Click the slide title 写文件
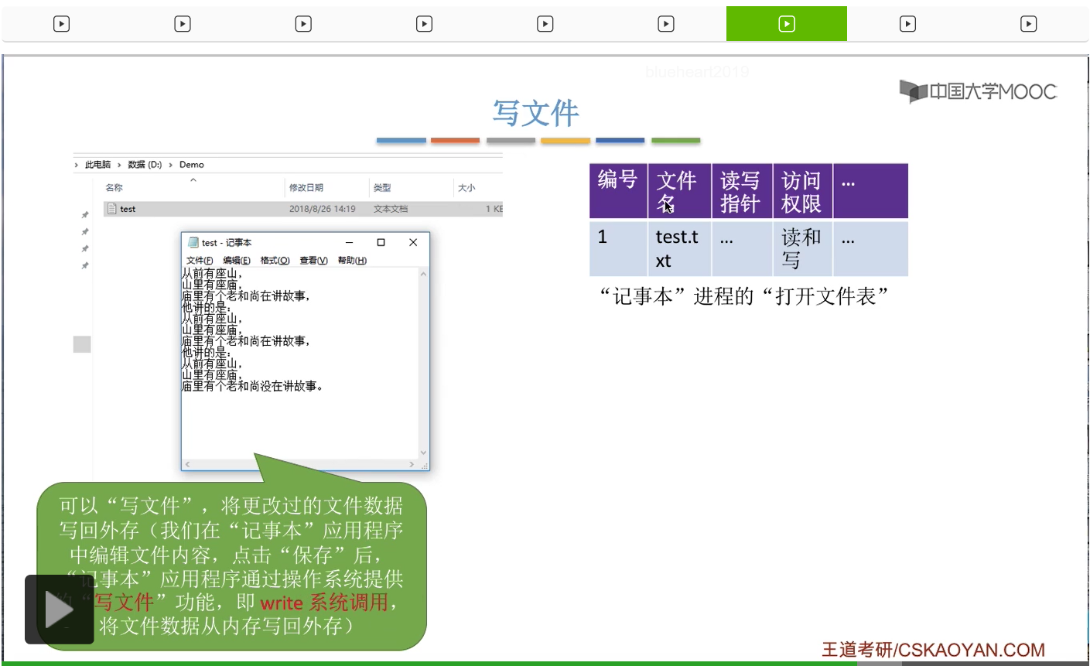The width and height of the screenshot is (1090, 666). click(536, 113)
